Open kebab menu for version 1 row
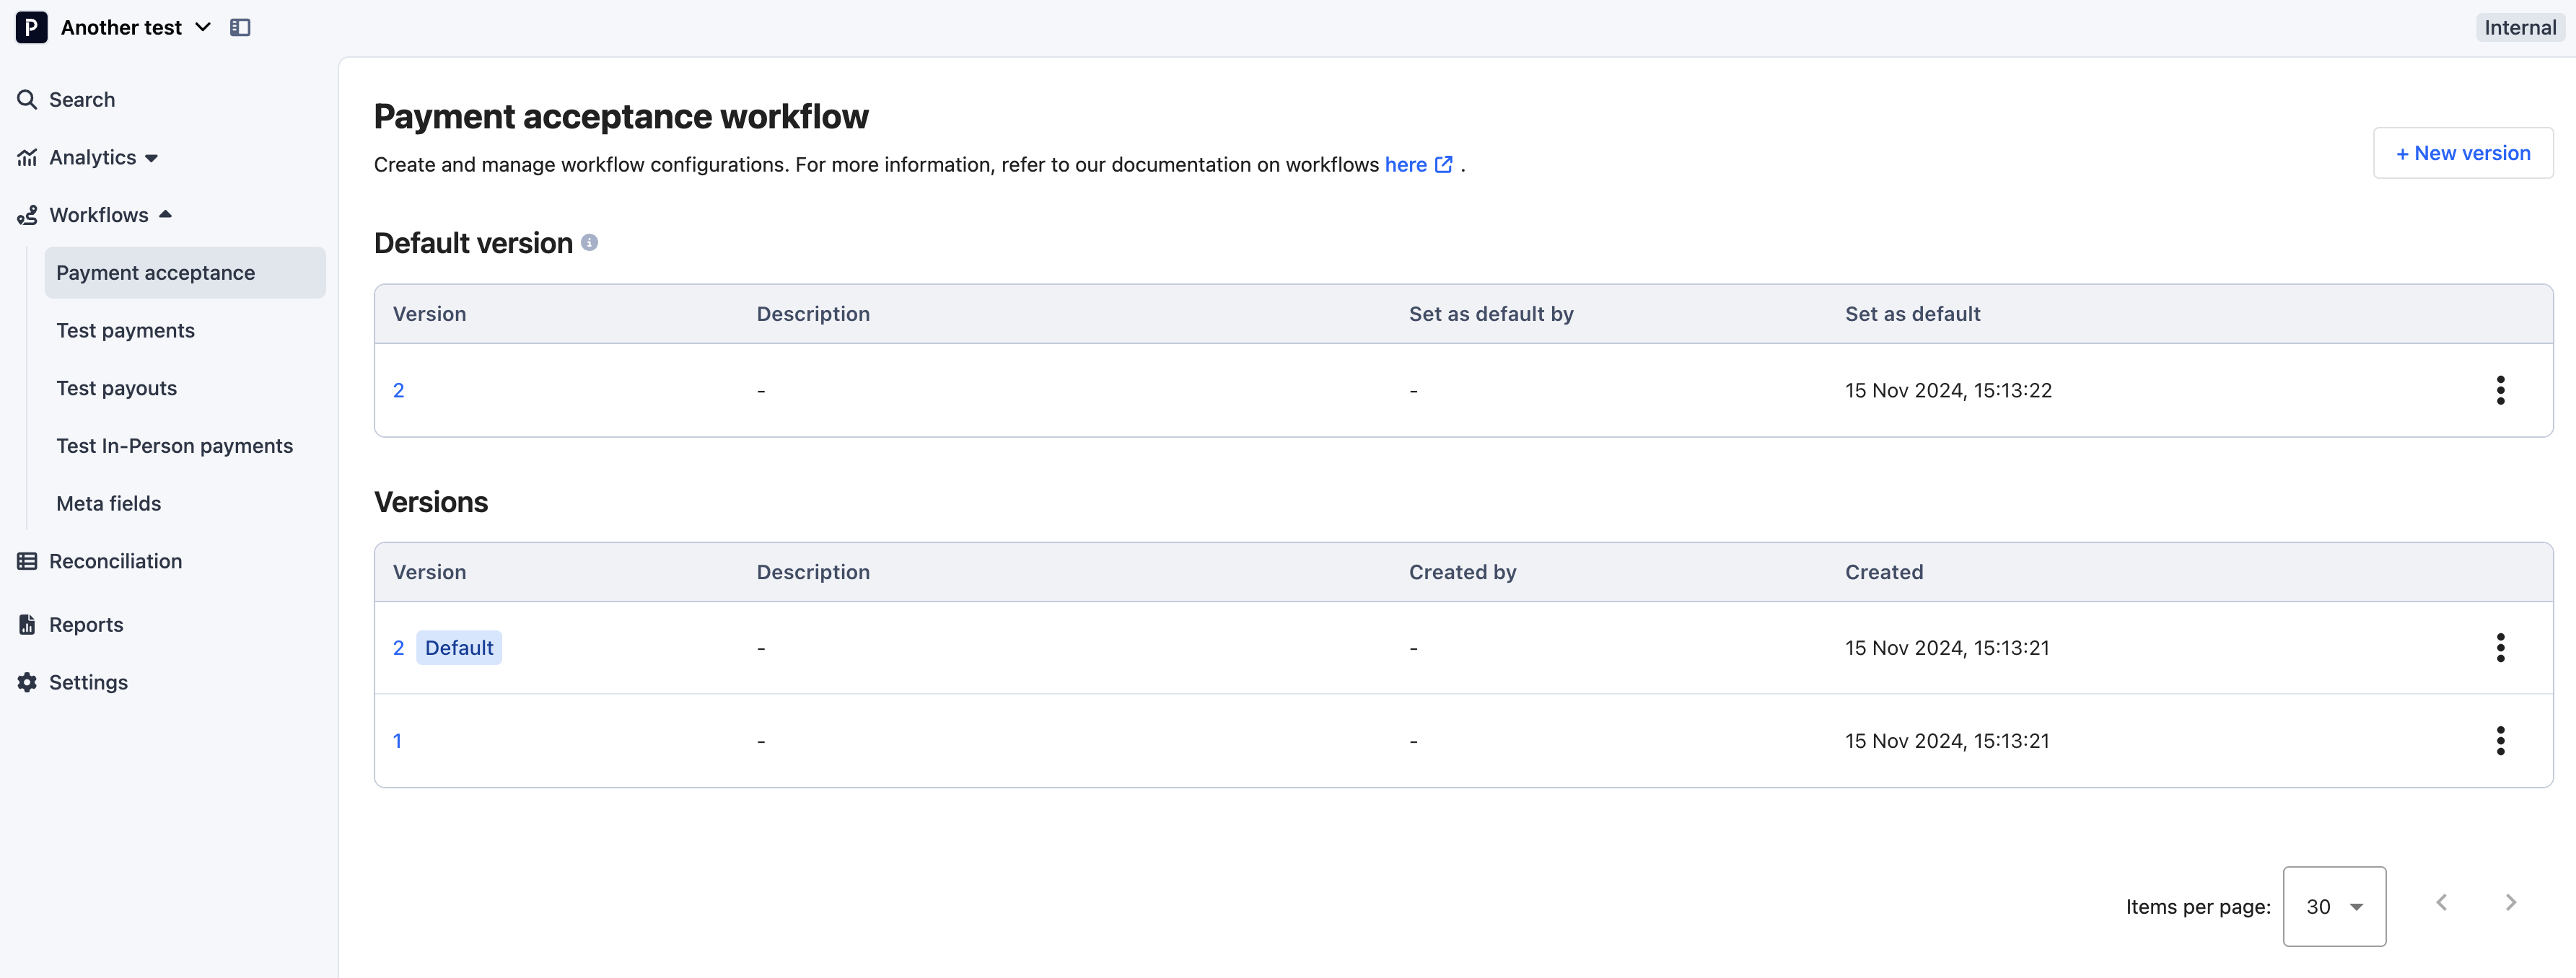2576x978 pixels. (x=2500, y=741)
